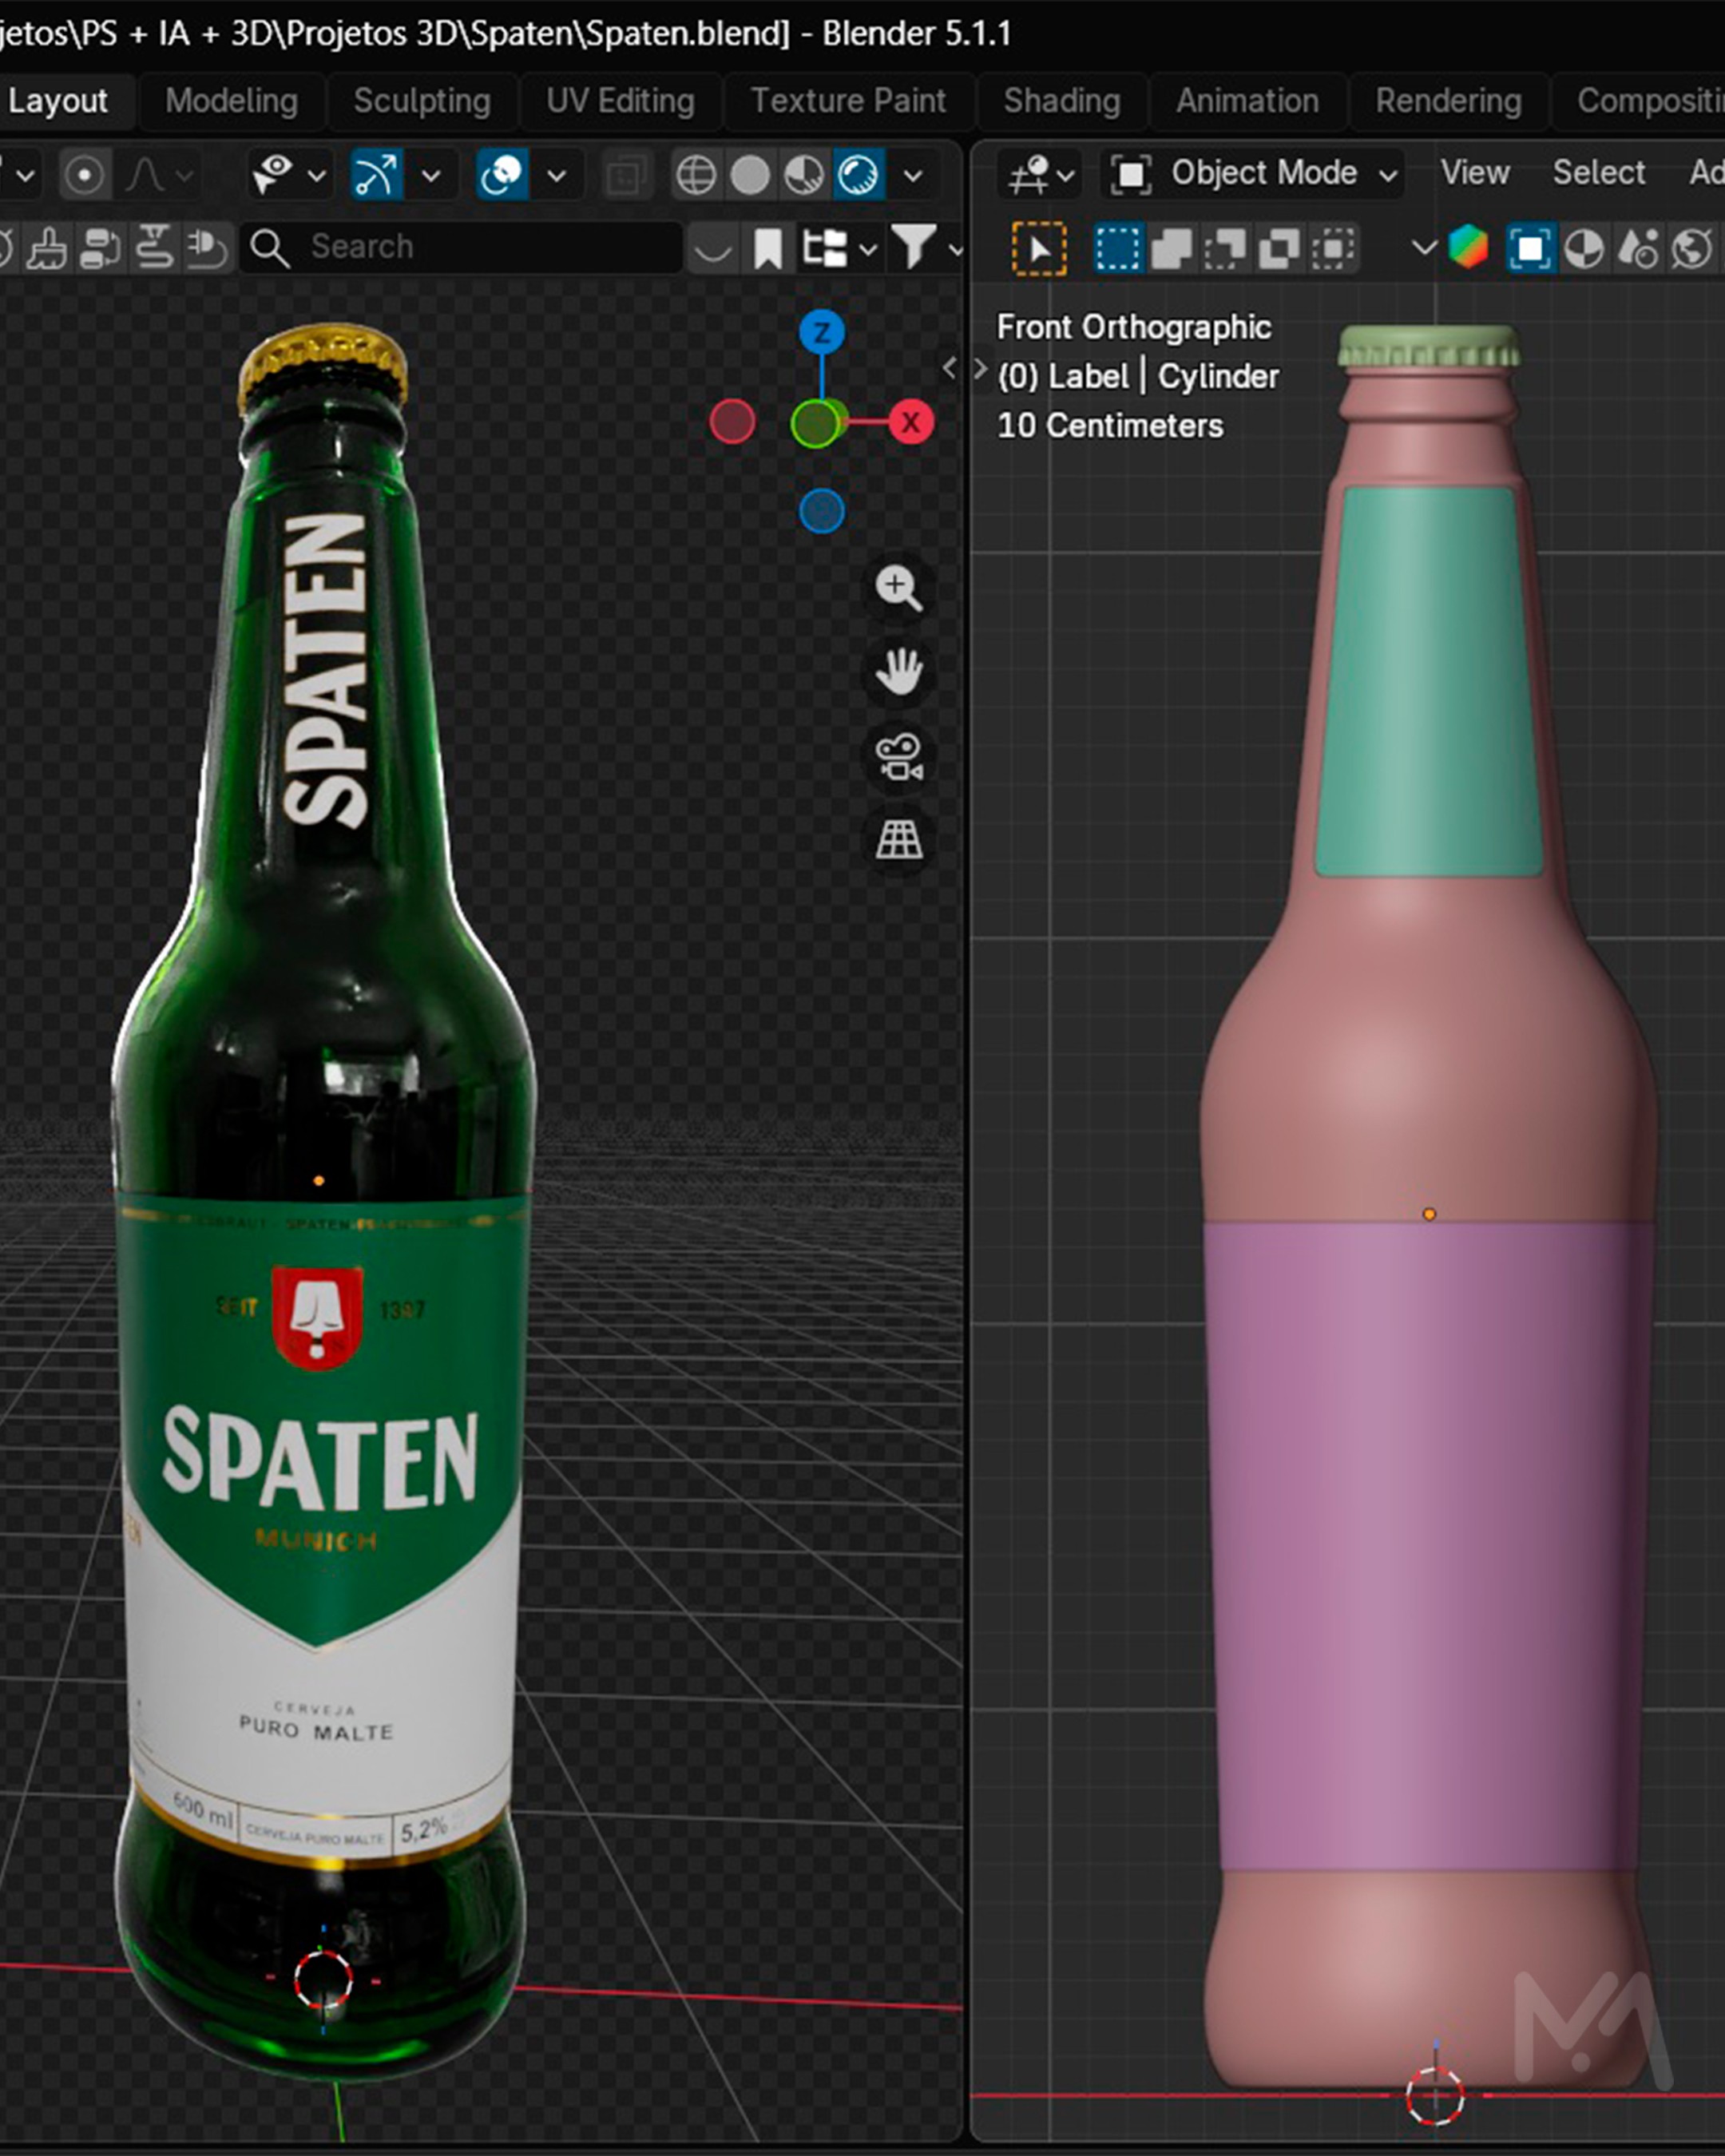Image resolution: width=1725 pixels, height=2156 pixels.
Task: Choose the Subtract selection mode
Action: click(x=1225, y=248)
